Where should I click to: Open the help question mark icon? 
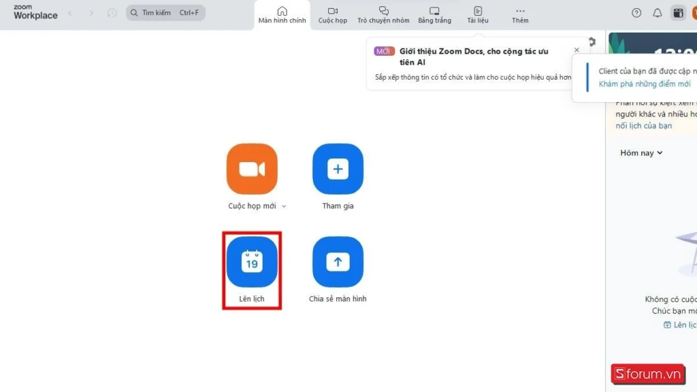tap(636, 12)
